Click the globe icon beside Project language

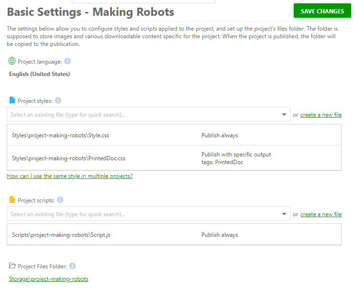(12, 61)
